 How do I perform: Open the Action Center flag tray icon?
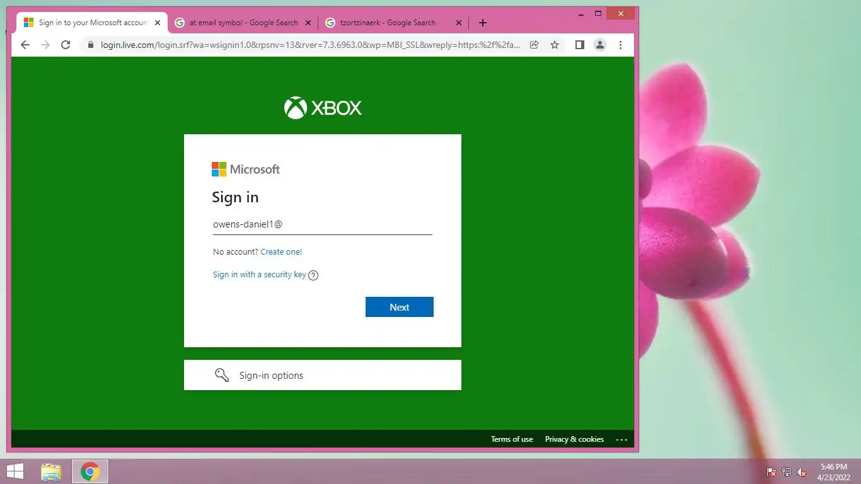pos(771,471)
